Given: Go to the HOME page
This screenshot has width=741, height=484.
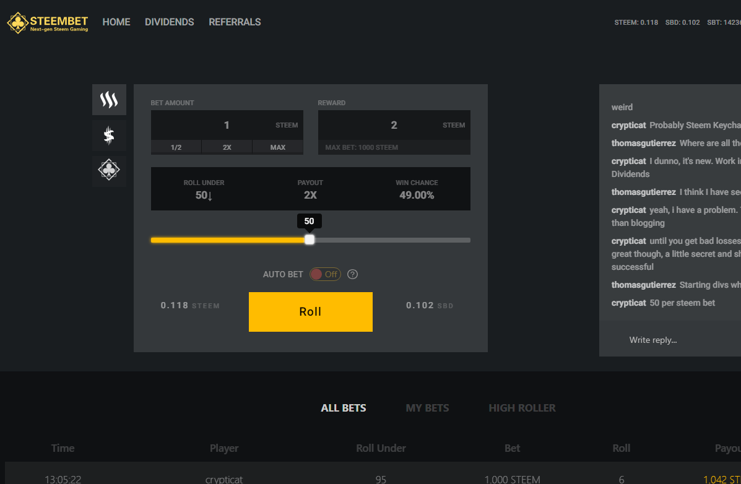Looking at the screenshot, I should pyautogui.click(x=116, y=22).
